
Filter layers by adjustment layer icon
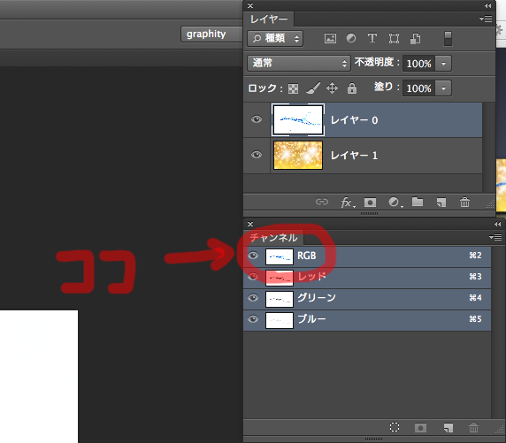point(351,38)
